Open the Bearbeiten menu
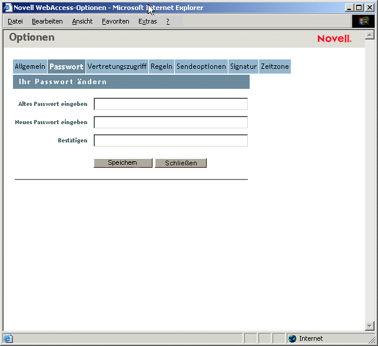The height and width of the screenshot is (346, 378). [47, 21]
